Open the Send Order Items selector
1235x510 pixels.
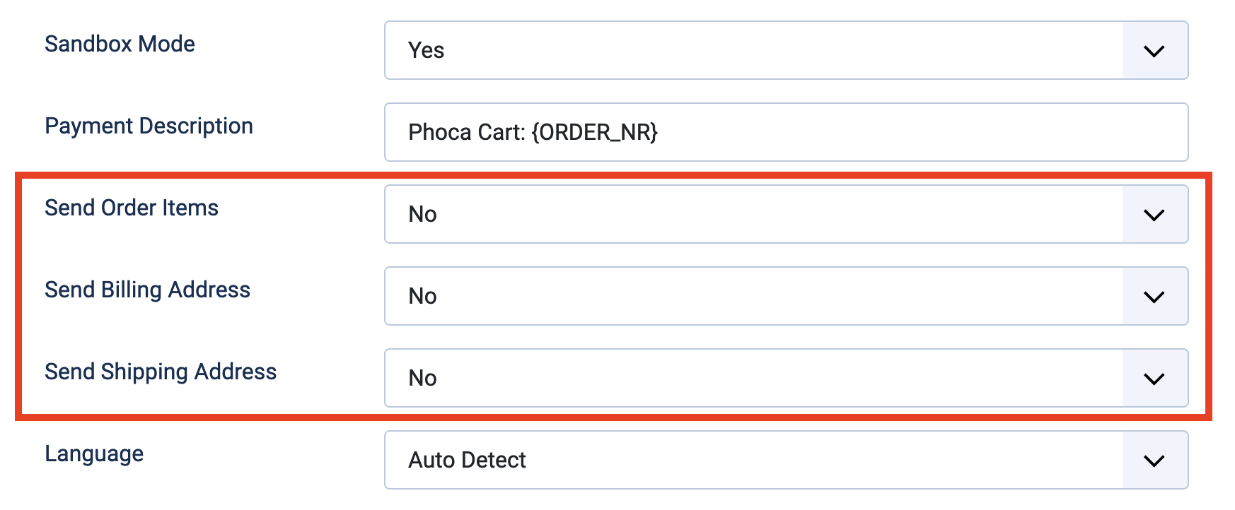click(x=707, y=214)
